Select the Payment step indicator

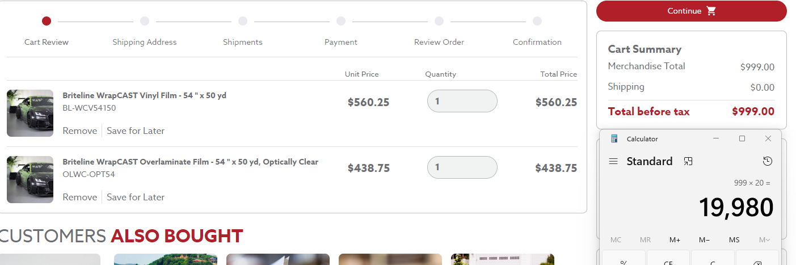click(x=341, y=21)
